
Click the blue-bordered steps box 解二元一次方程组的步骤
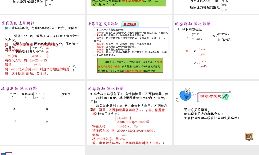(131, 42)
